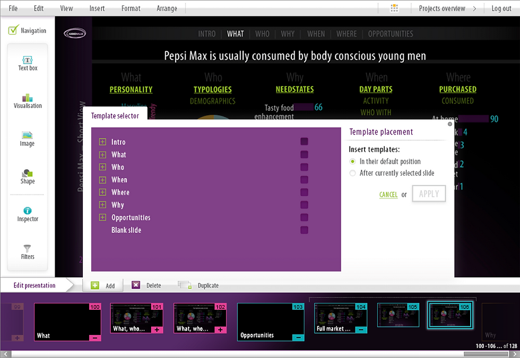Viewport: 520px width, 358px height.
Task: Choose the Image tool
Action: pos(27,139)
